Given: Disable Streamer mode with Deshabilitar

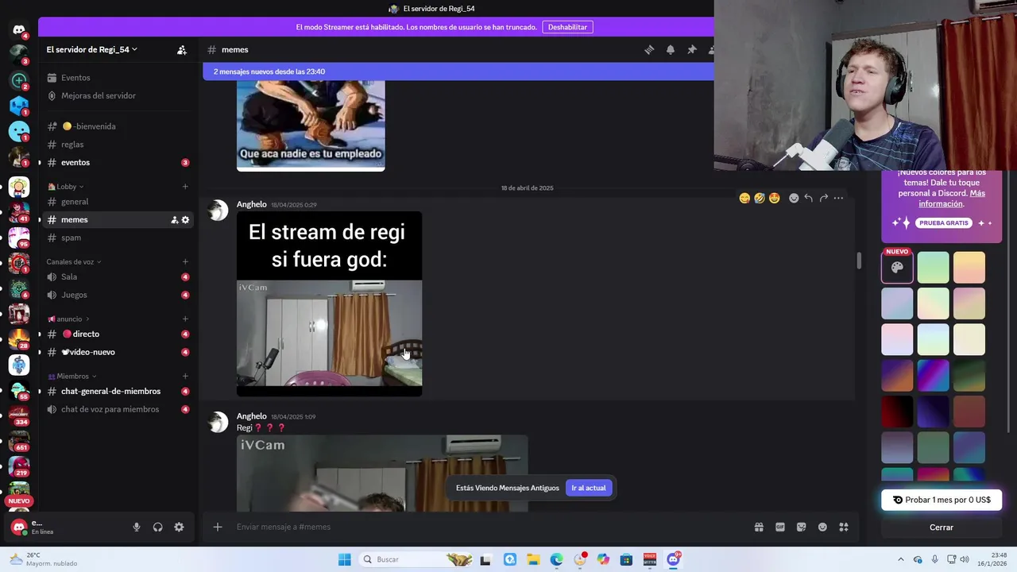Looking at the screenshot, I should point(567,27).
